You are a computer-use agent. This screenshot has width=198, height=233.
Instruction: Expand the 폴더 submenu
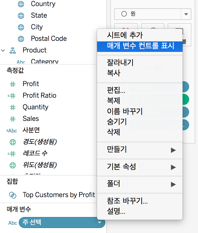pos(173,184)
